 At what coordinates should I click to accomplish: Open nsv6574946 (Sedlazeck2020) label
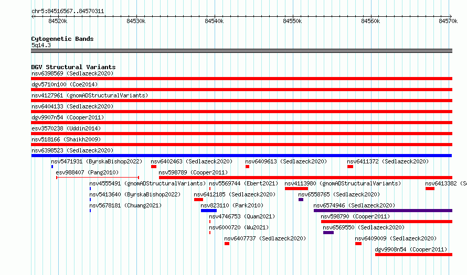(354, 205)
